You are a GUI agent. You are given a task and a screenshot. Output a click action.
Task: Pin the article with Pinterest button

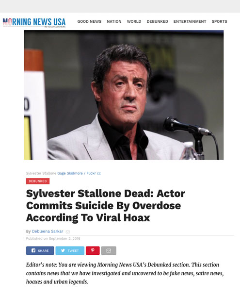(93, 250)
